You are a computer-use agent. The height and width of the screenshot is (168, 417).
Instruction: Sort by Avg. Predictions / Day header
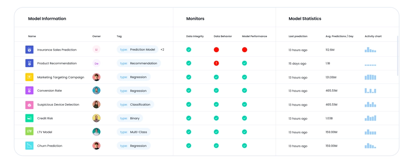click(x=339, y=36)
